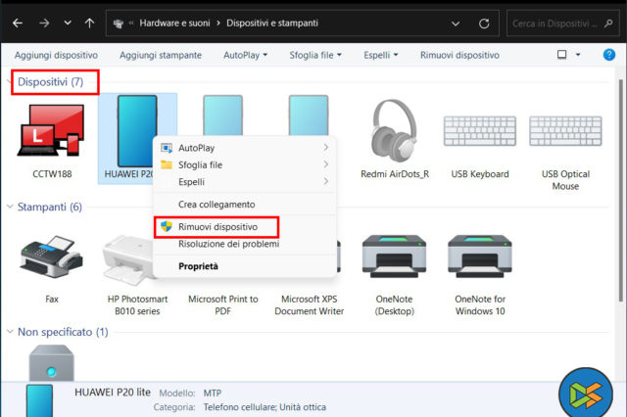
Task: Change view with the layout icon
Action: click(561, 54)
